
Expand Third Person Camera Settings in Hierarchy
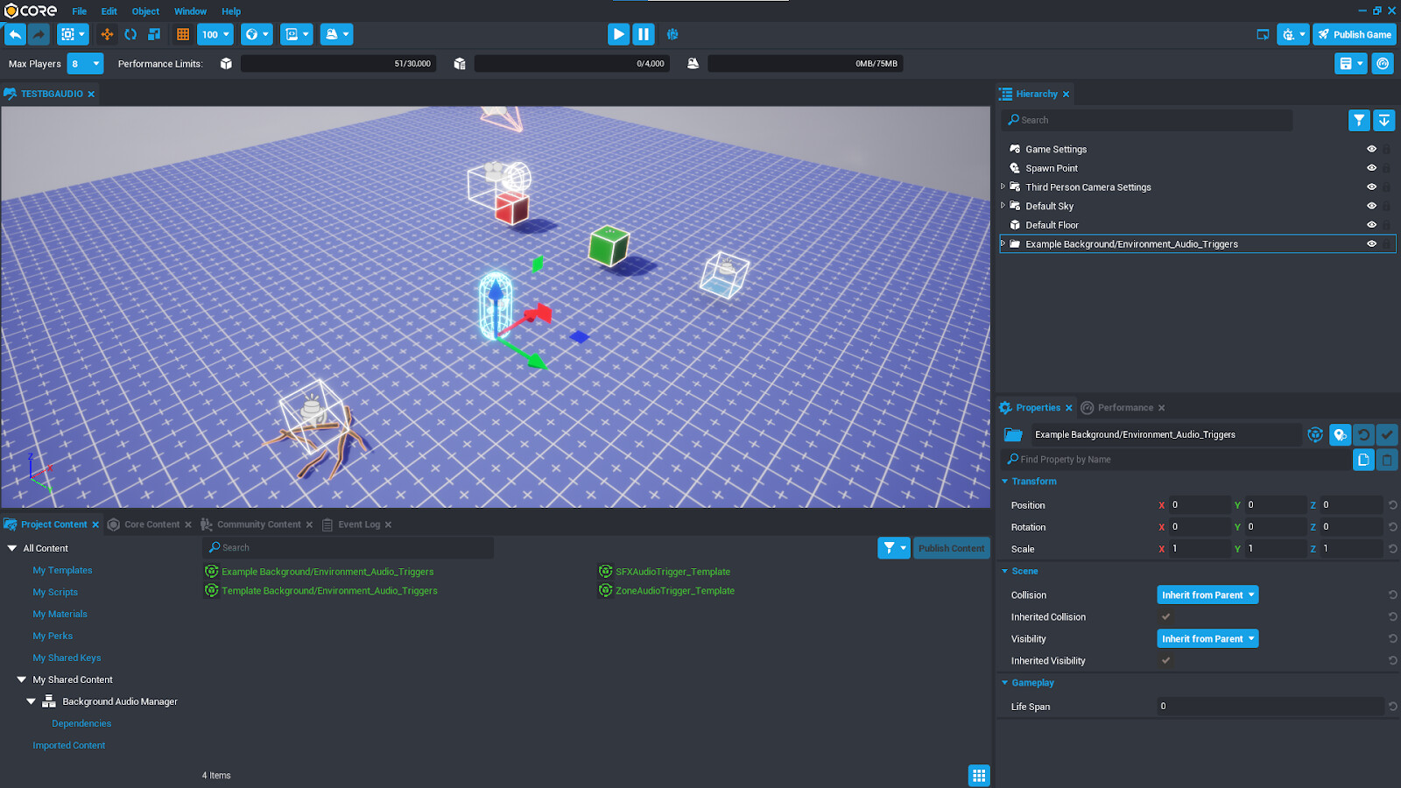(x=1003, y=186)
